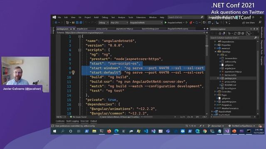The height and width of the screenshot is (149, 266).
Task: Collapse the scripts block on line 4
Action: (x=79, y=50)
